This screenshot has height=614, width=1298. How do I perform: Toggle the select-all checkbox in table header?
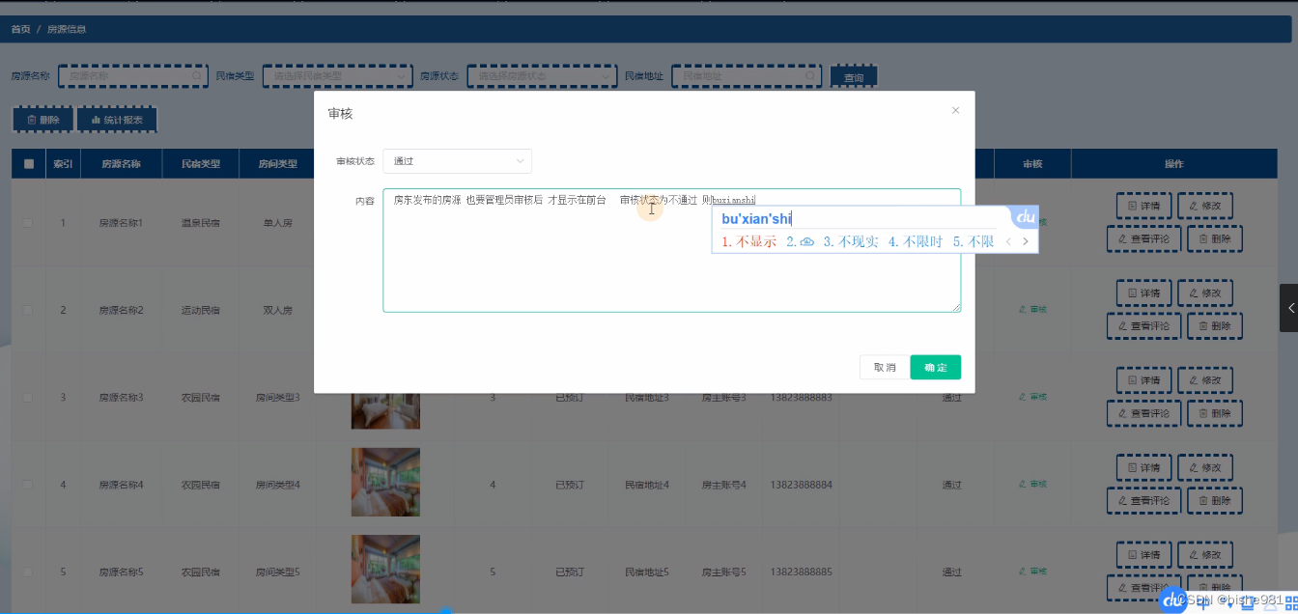[28, 163]
